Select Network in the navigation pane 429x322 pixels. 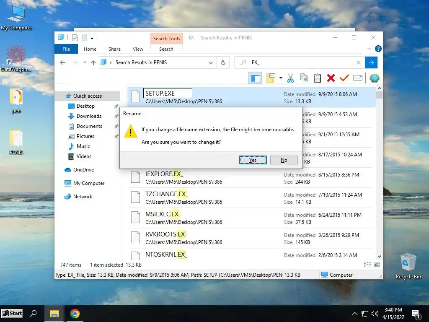click(x=83, y=197)
